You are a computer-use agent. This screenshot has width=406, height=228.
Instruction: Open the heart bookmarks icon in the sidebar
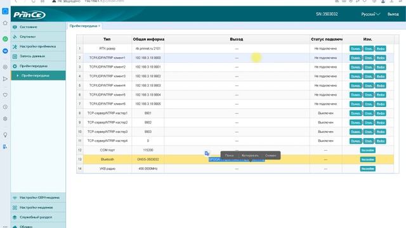[5, 95]
